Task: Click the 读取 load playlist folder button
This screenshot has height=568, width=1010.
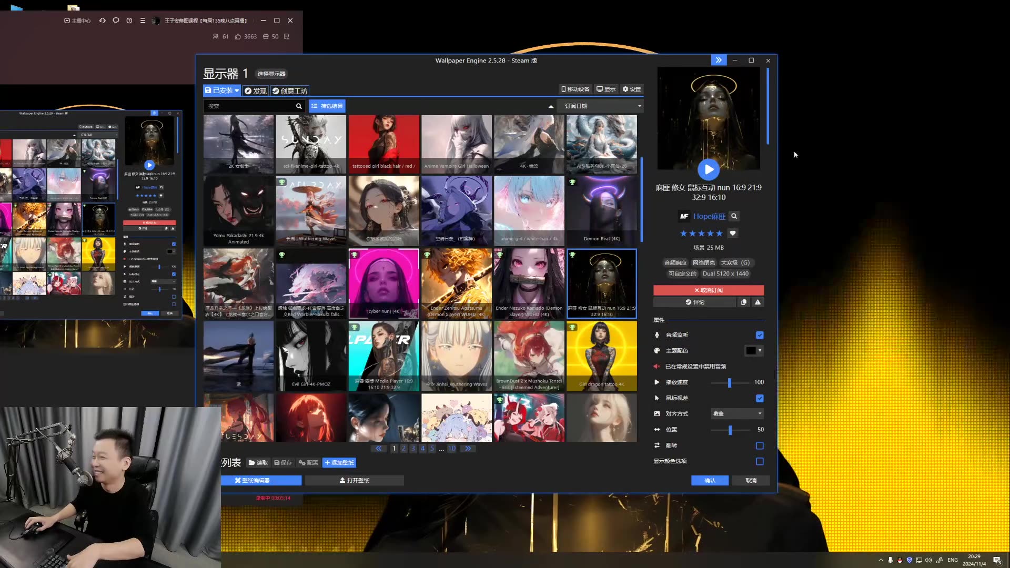Action: (x=258, y=463)
